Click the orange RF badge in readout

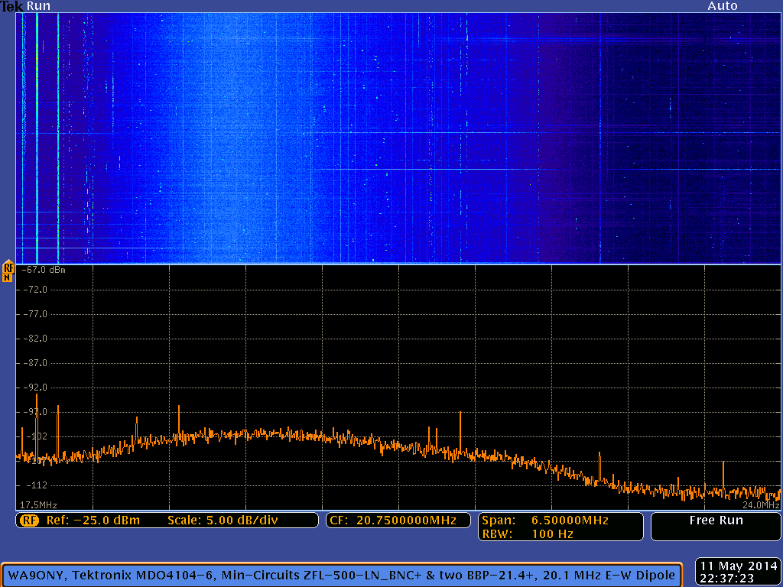click(29, 521)
